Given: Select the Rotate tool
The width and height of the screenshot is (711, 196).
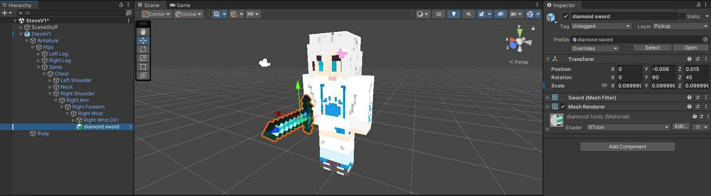Looking at the screenshot, I should 143,49.
